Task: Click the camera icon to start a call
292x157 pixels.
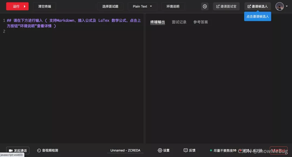Action: click(x=11, y=150)
